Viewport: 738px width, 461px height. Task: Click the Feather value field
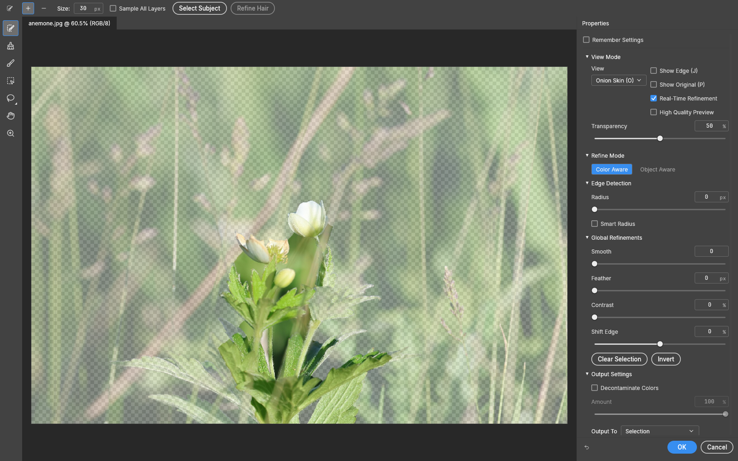(711, 278)
